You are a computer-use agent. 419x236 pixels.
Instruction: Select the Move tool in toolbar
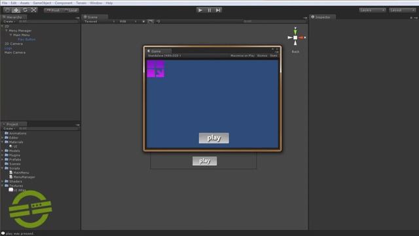click(16, 10)
